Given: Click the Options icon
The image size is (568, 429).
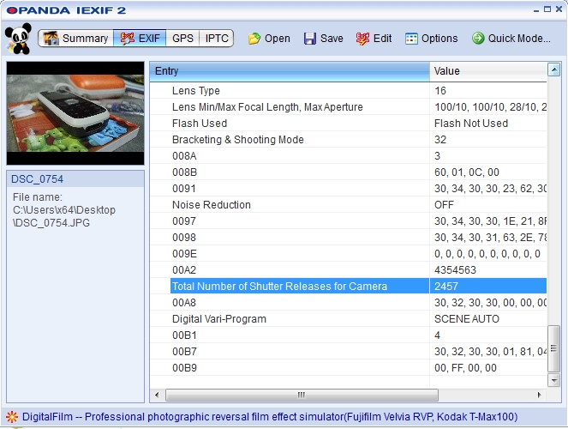Looking at the screenshot, I should click(x=411, y=39).
